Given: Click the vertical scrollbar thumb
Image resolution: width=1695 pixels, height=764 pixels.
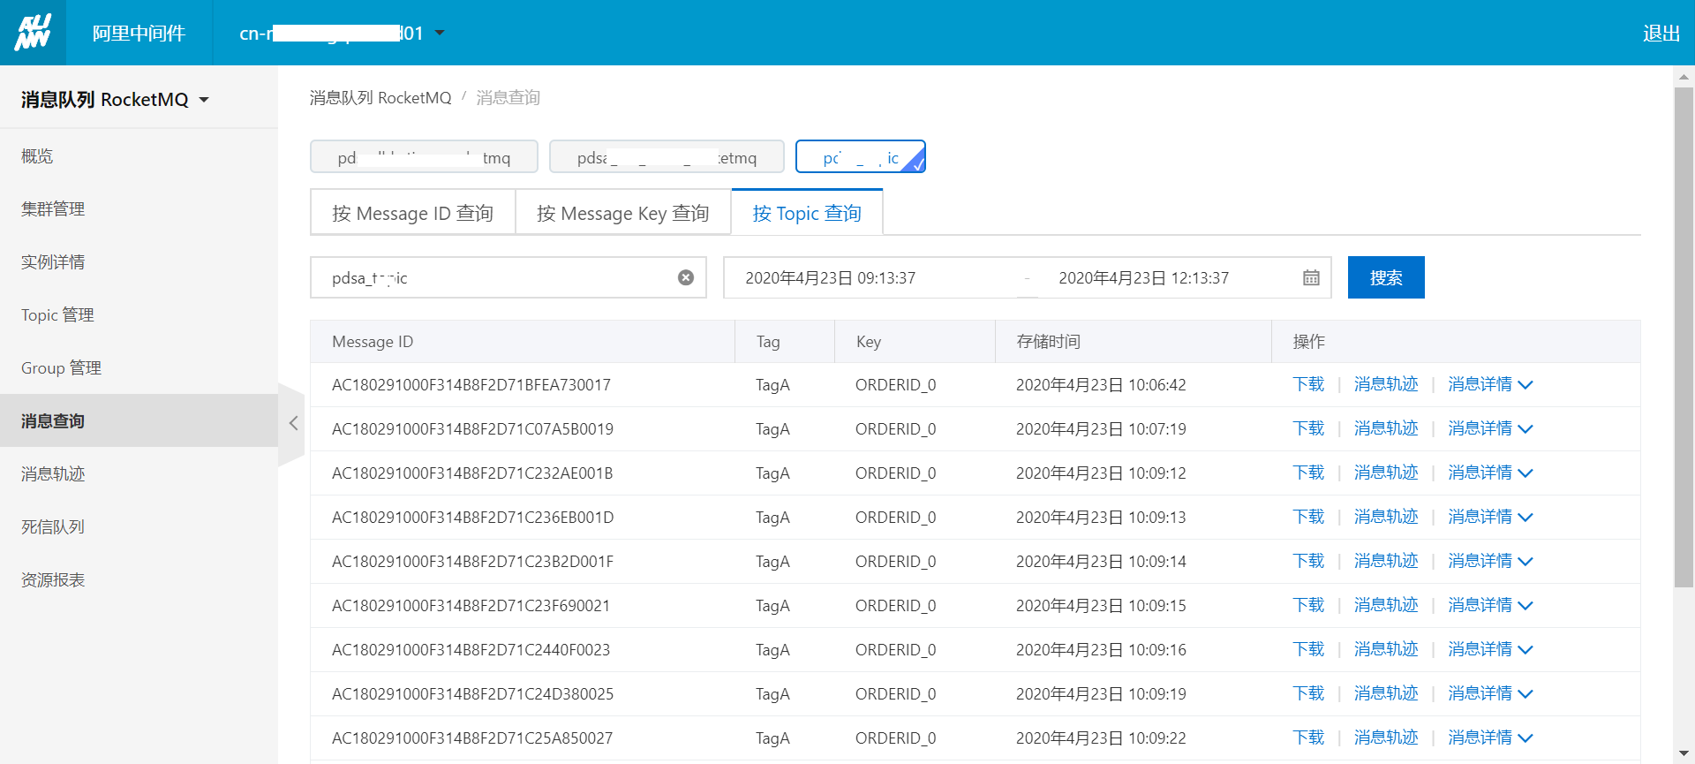Looking at the screenshot, I should pos(1684,336).
